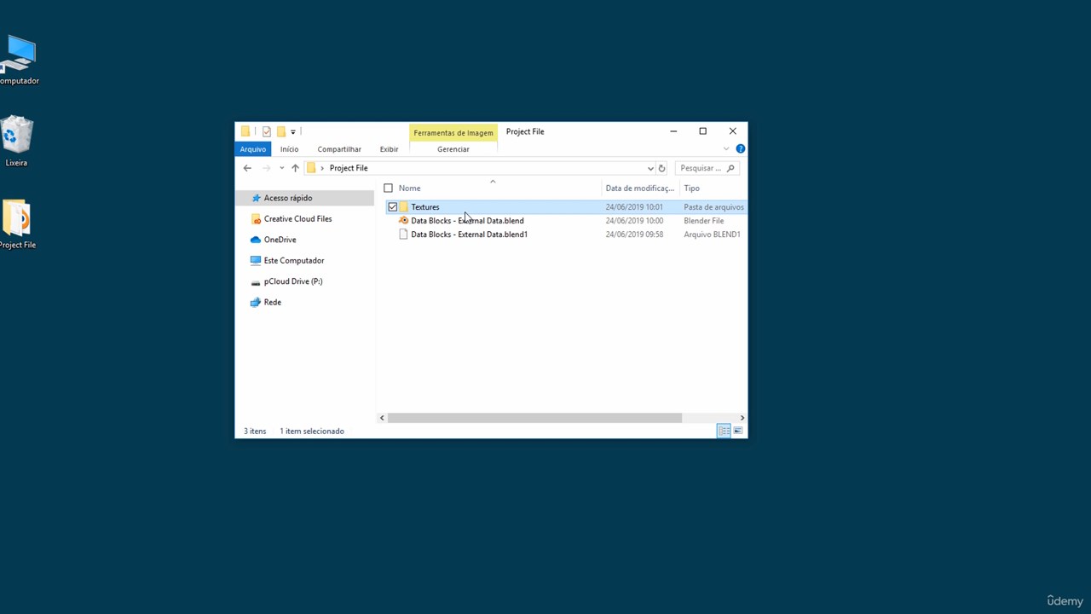This screenshot has width=1091, height=614.
Task: Open the Arquivo menu
Action: coord(252,149)
